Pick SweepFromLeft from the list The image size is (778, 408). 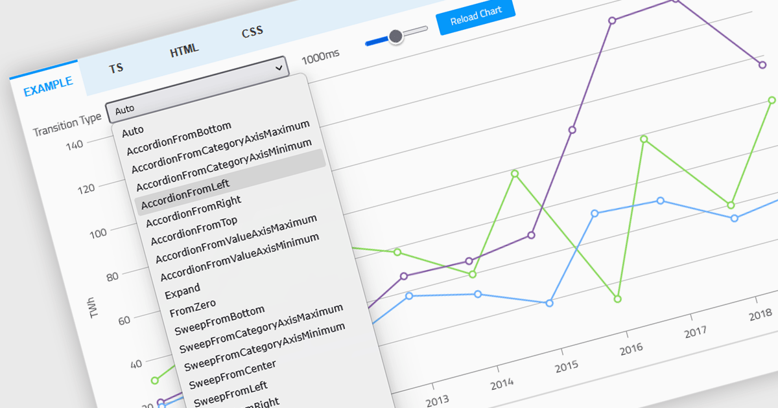pos(231,393)
